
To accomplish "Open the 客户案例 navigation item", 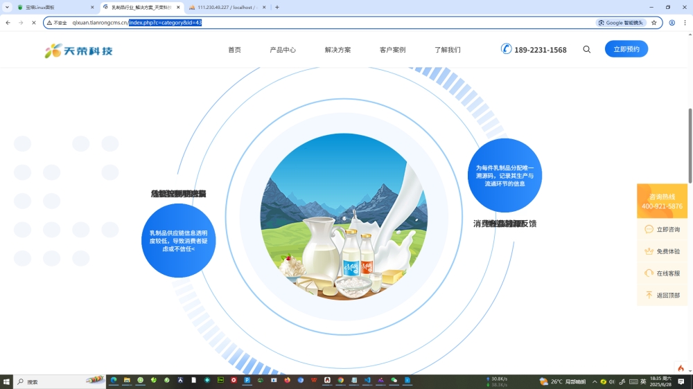I will point(392,49).
